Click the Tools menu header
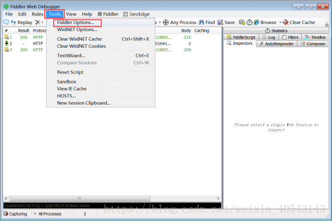 click(x=55, y=14)
